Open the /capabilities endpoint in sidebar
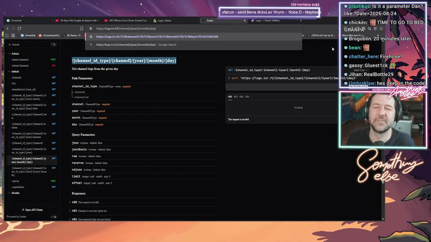Screen dimensions: 431x242 [33, 187]
